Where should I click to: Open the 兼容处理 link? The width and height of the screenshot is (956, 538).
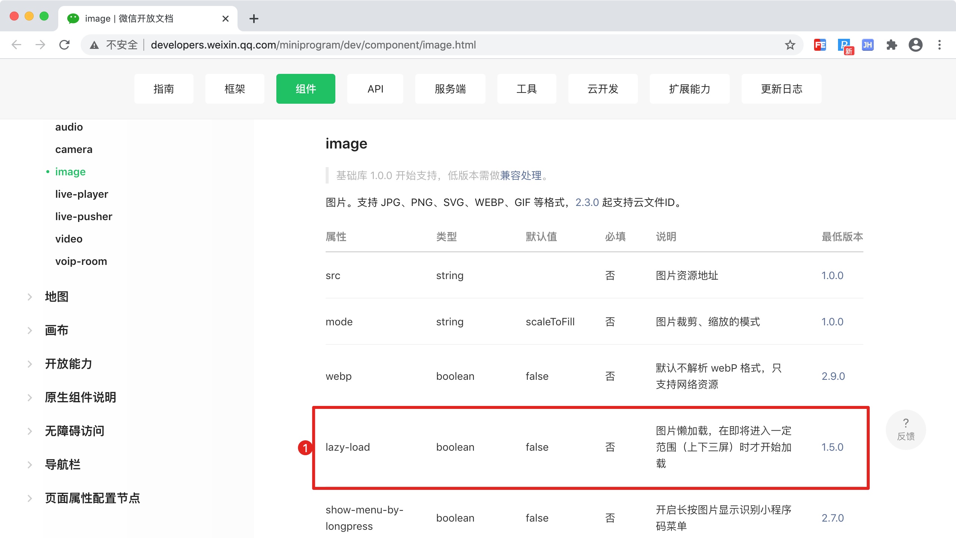tap(521, 175)
